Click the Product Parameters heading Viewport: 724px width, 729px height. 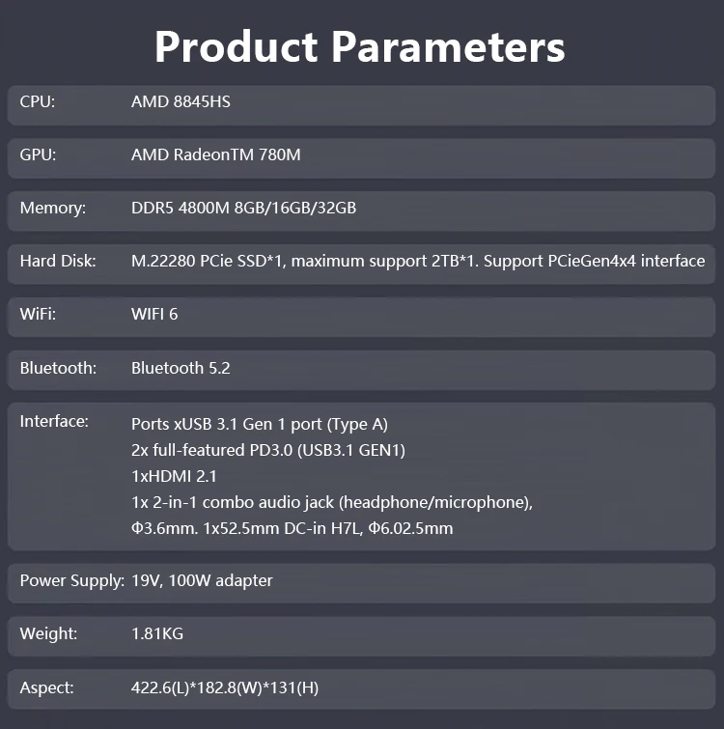tap(360, 47)
